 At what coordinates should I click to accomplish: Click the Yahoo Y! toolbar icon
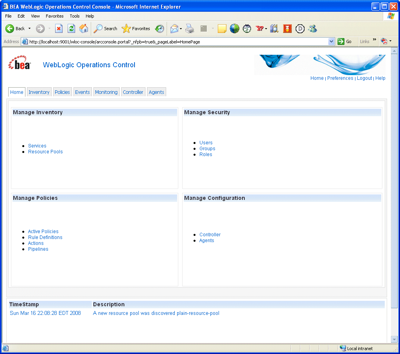point(260,29)
